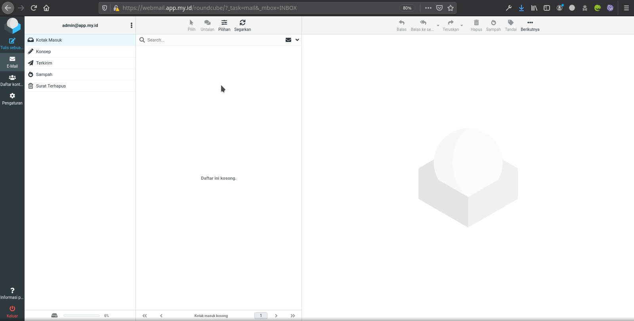Open Pengaturan settings in sidebar

click(12, 99)
